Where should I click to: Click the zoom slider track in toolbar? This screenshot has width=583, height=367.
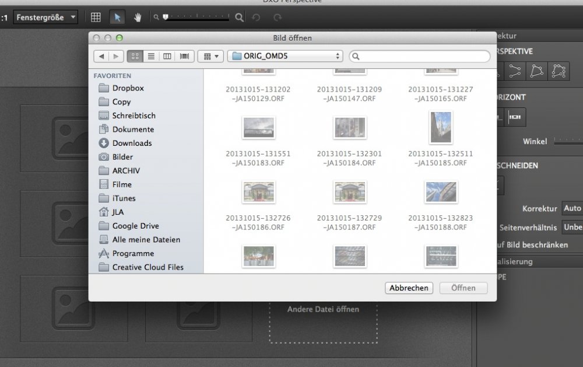pyautogui.click(x=197, y=18)
